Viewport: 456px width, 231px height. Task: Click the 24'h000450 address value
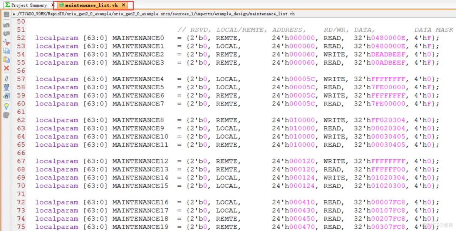293,219
